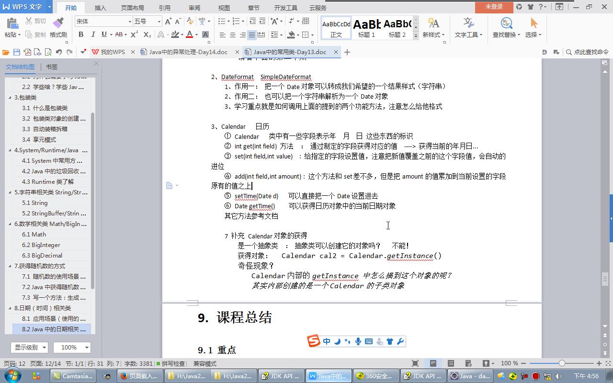The width and height of the screenshot is (613, 383).
Task: Click the increase font size icon
Action: click(168, 22)
